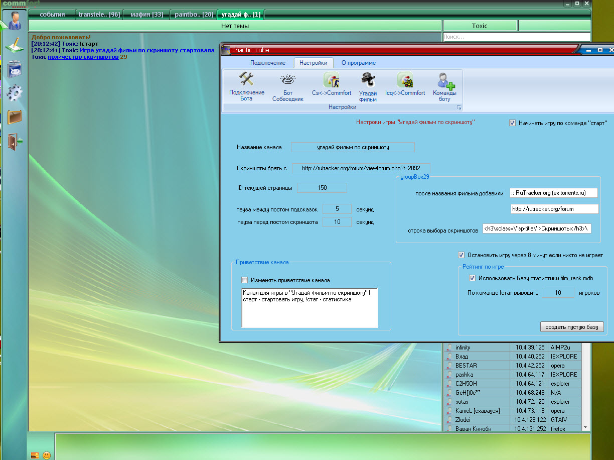Uncheck Использовать Базу статистики film_rank.mdb
This screenshot has height=460, width=614.
coord(472,278)
